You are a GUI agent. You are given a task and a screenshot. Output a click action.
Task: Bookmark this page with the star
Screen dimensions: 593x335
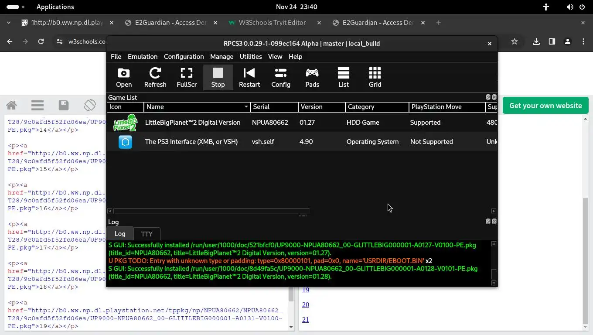[x=515, y=41]
